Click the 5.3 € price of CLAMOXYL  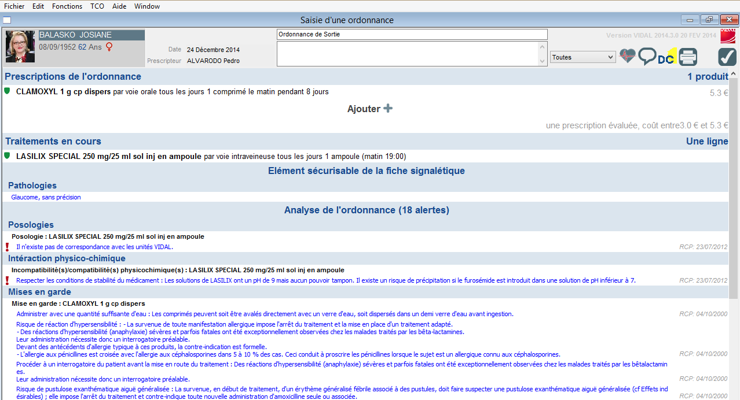point(719,92)
